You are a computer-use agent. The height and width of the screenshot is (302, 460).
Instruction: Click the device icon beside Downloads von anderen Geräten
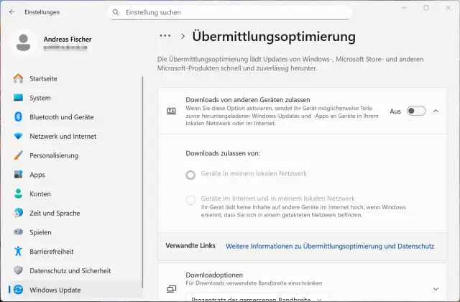(x=171, y=111)
